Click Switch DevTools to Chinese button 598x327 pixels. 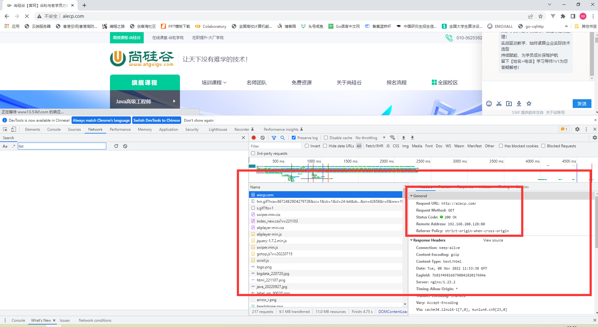157,120
